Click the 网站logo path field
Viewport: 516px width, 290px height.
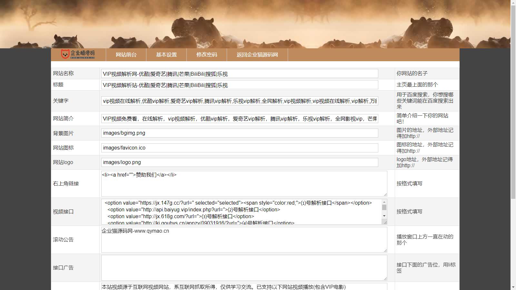tap(239, 162)
